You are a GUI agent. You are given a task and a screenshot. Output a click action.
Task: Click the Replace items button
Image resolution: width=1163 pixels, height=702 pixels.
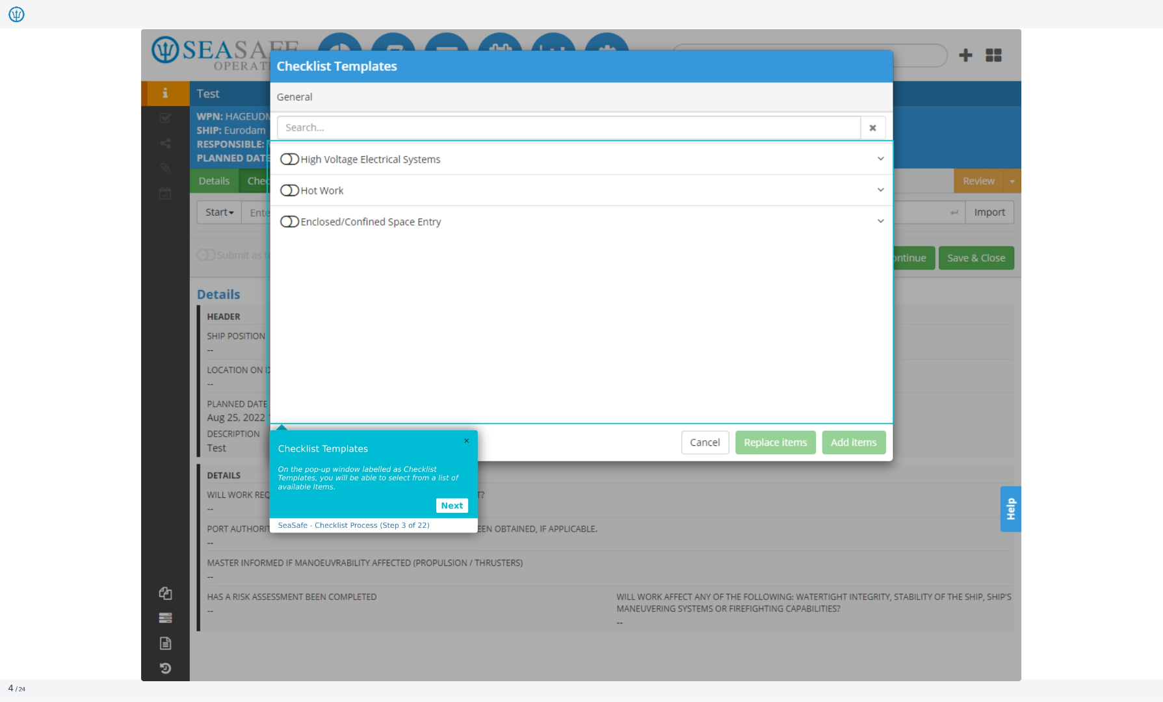[x=776, y=443]
